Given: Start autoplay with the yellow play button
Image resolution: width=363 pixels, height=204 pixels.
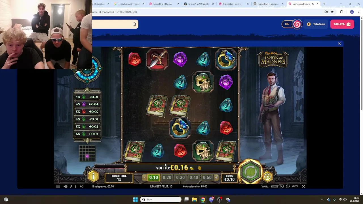Looking at the screenshot, I should (x=267, y=177).
